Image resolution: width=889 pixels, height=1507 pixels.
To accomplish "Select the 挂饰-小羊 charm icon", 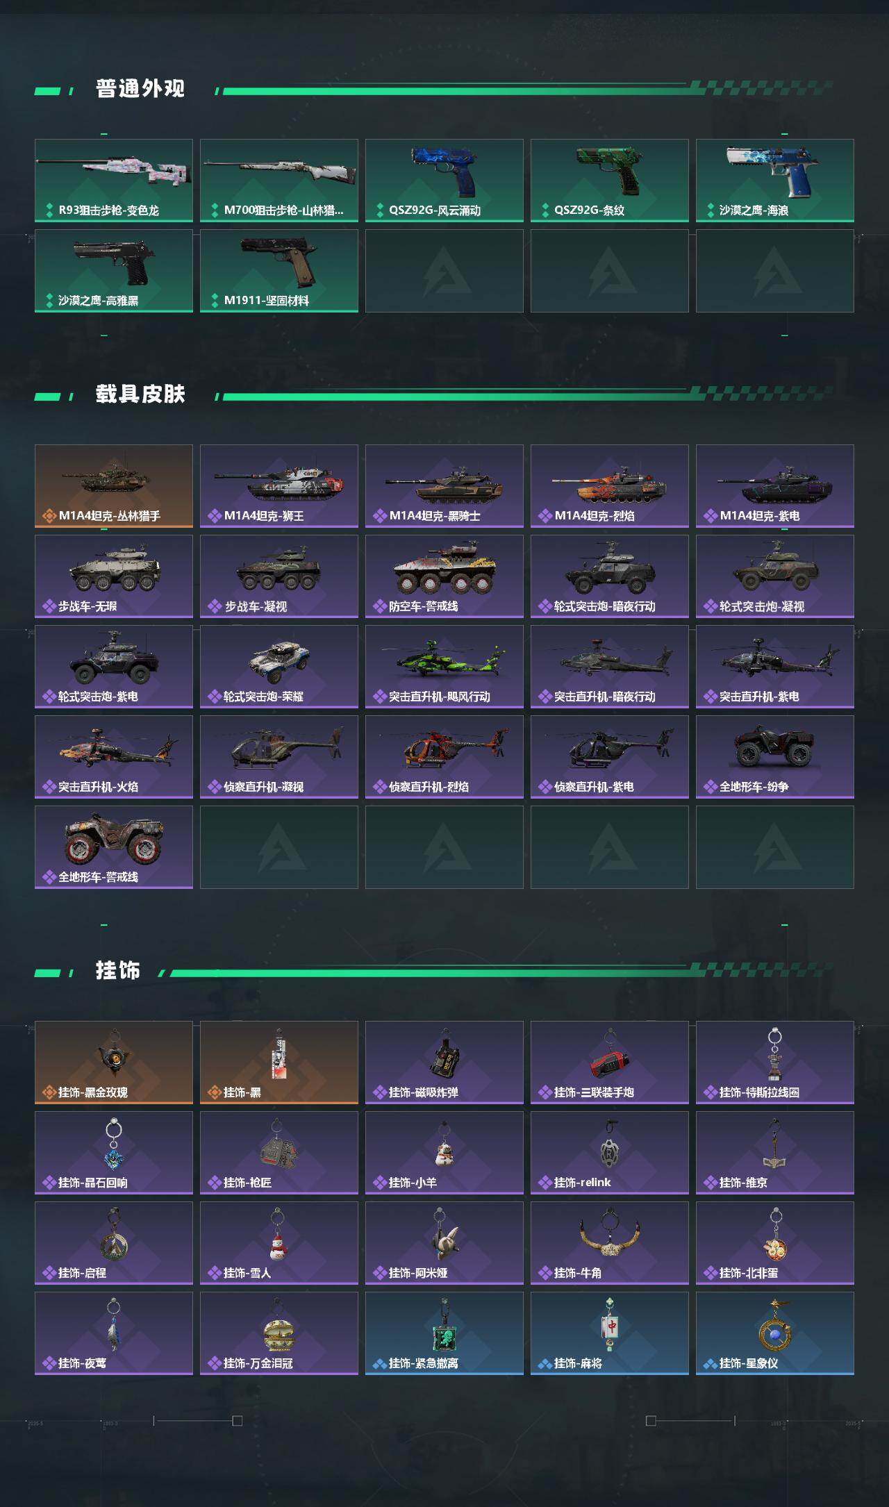I will (x=443, y=1144).
